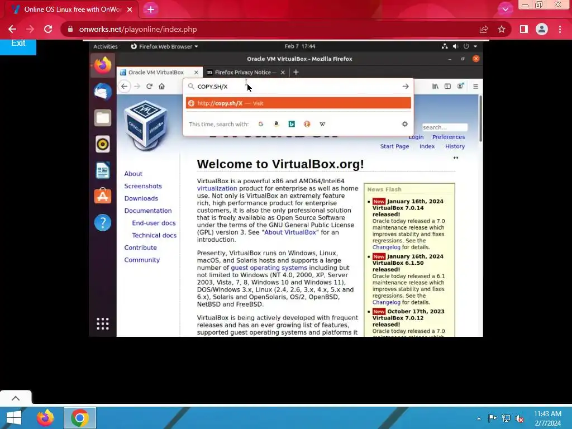Open search settings gear in urlbar dropdown
Image resolution: width=572 pixels, height=429 pixels.
point(404,124)
